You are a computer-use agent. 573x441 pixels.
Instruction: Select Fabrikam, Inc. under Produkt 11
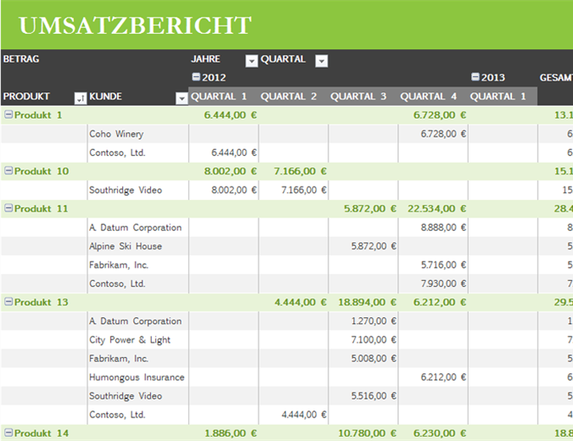coord(138,265)
